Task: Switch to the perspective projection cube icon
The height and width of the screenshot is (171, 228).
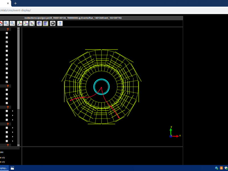Action: coord(39,24)
